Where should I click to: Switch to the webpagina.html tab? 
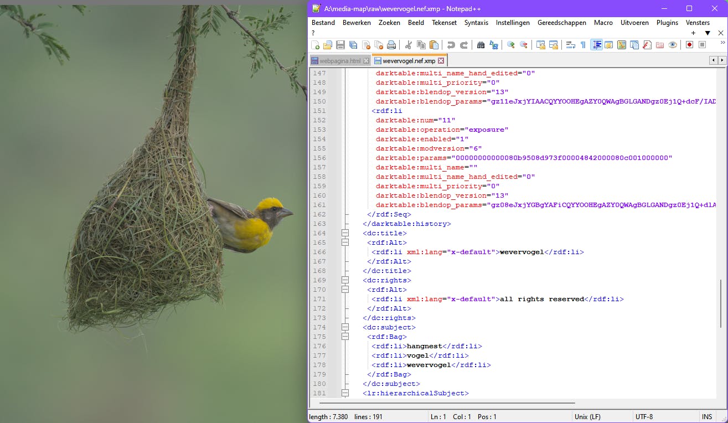point(340,61)
